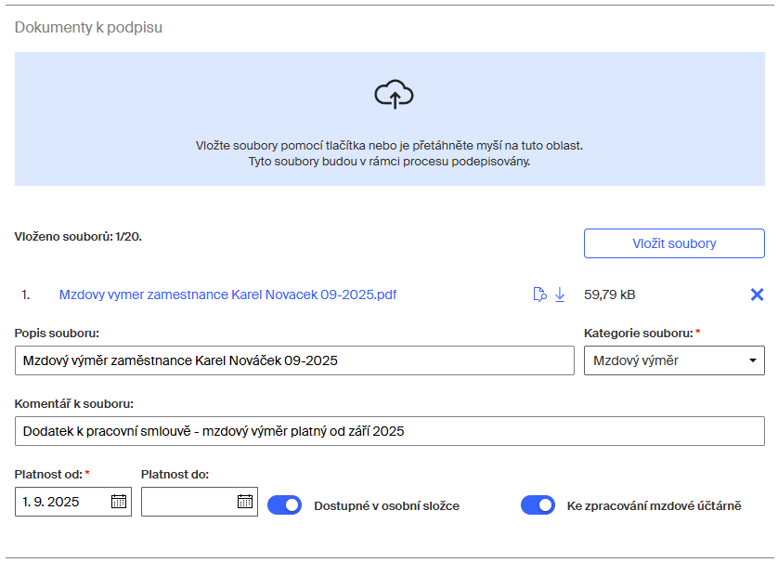Toggle Dostupné v osobní složce switch
The image size is (778, 563).
[285, 505]
